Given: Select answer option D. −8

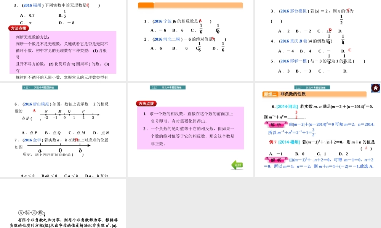Looking at the screenshot, I should tap(67, 23).
